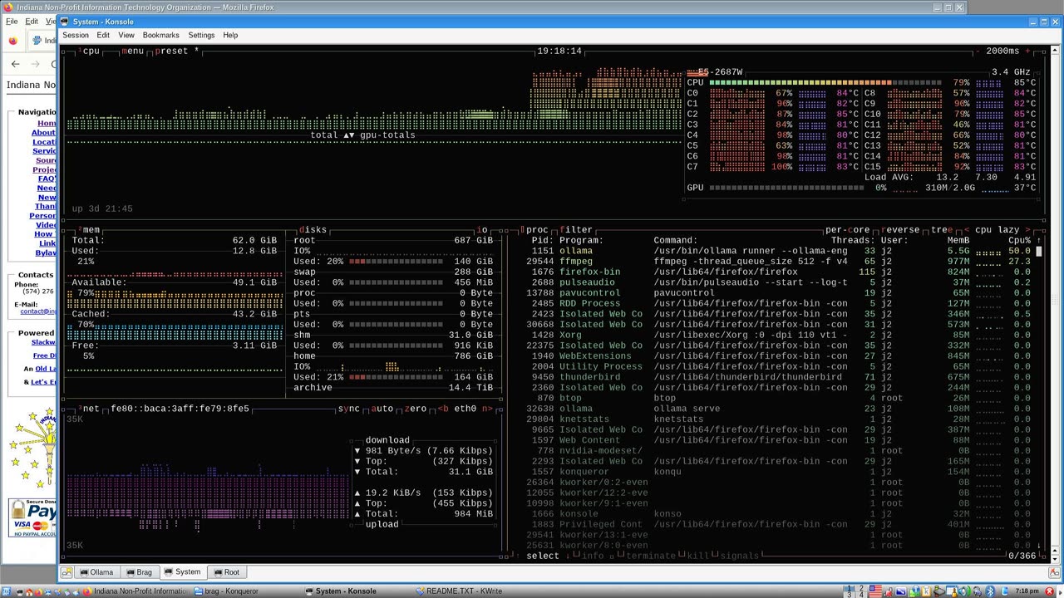This screenshot has height=598, width=1064.
Task: Increase update interval with plus after 2000ms
Action: click(1028, 51)
